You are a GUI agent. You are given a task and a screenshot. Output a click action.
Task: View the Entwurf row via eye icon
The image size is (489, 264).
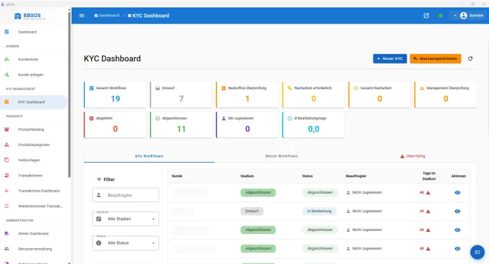457,211
